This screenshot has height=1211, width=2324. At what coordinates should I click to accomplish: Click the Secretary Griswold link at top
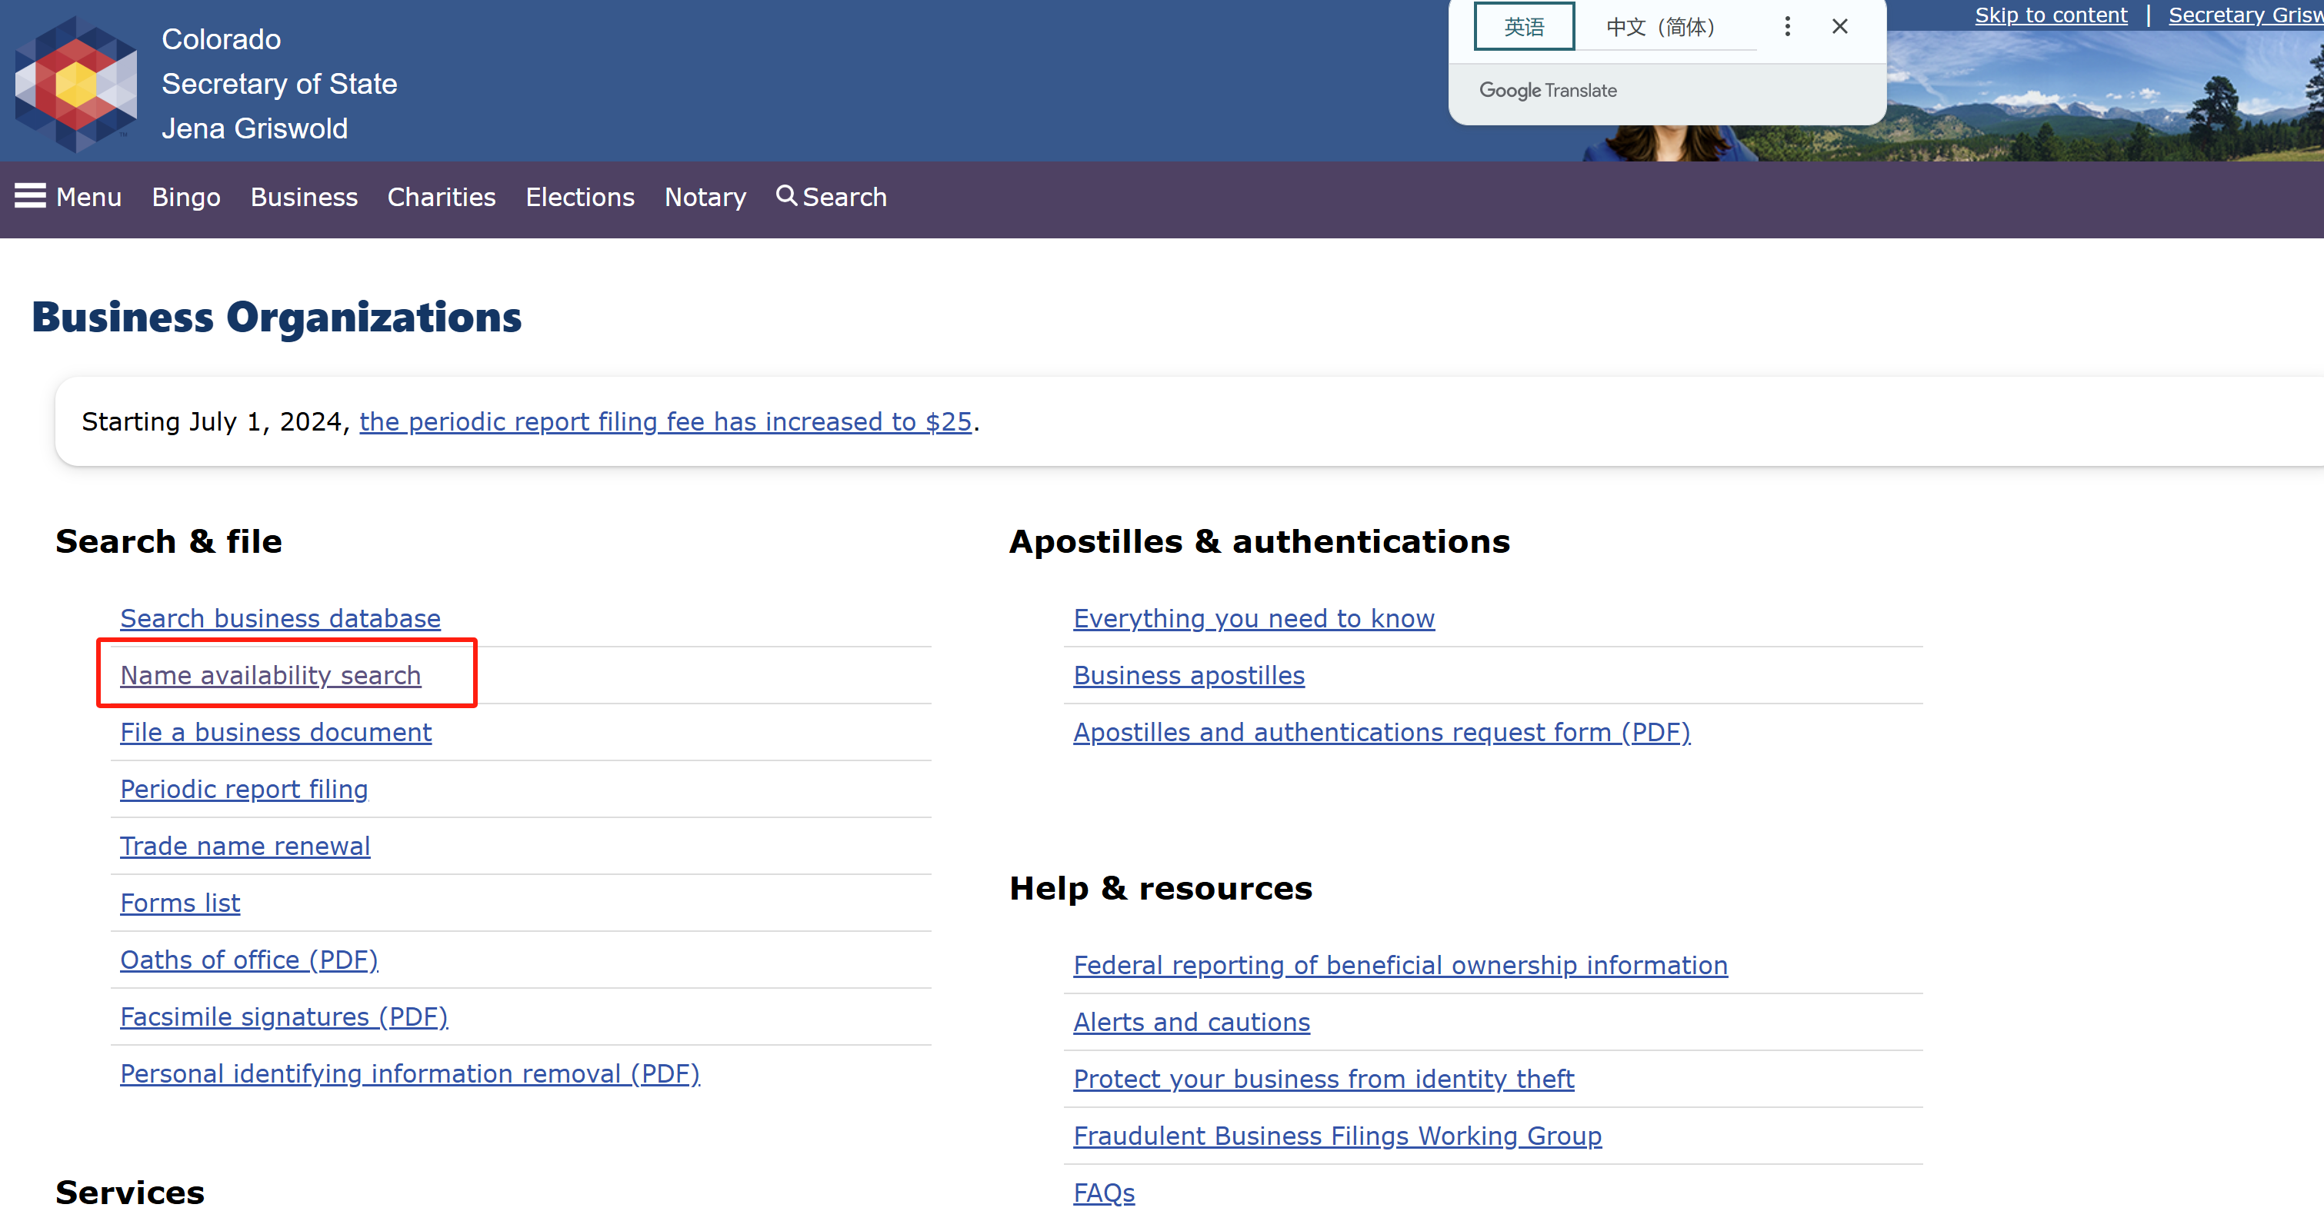(2246, 15)
